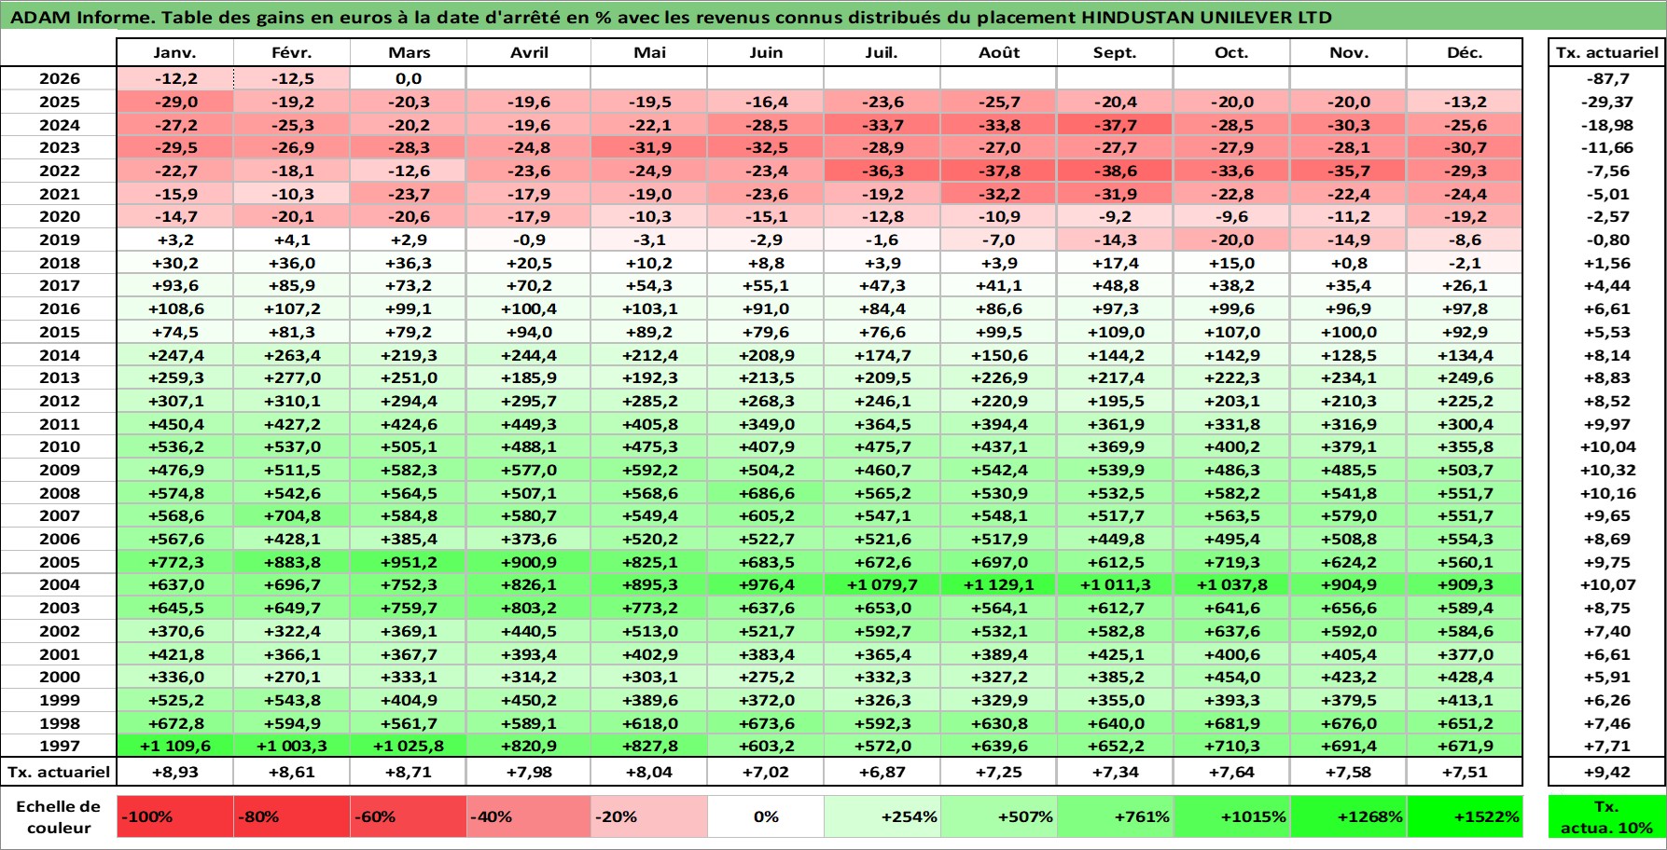The width and height of the screenshot is (1667, 850).
Task: Select the 'Août' column header
Action: [x=999, y=53]
